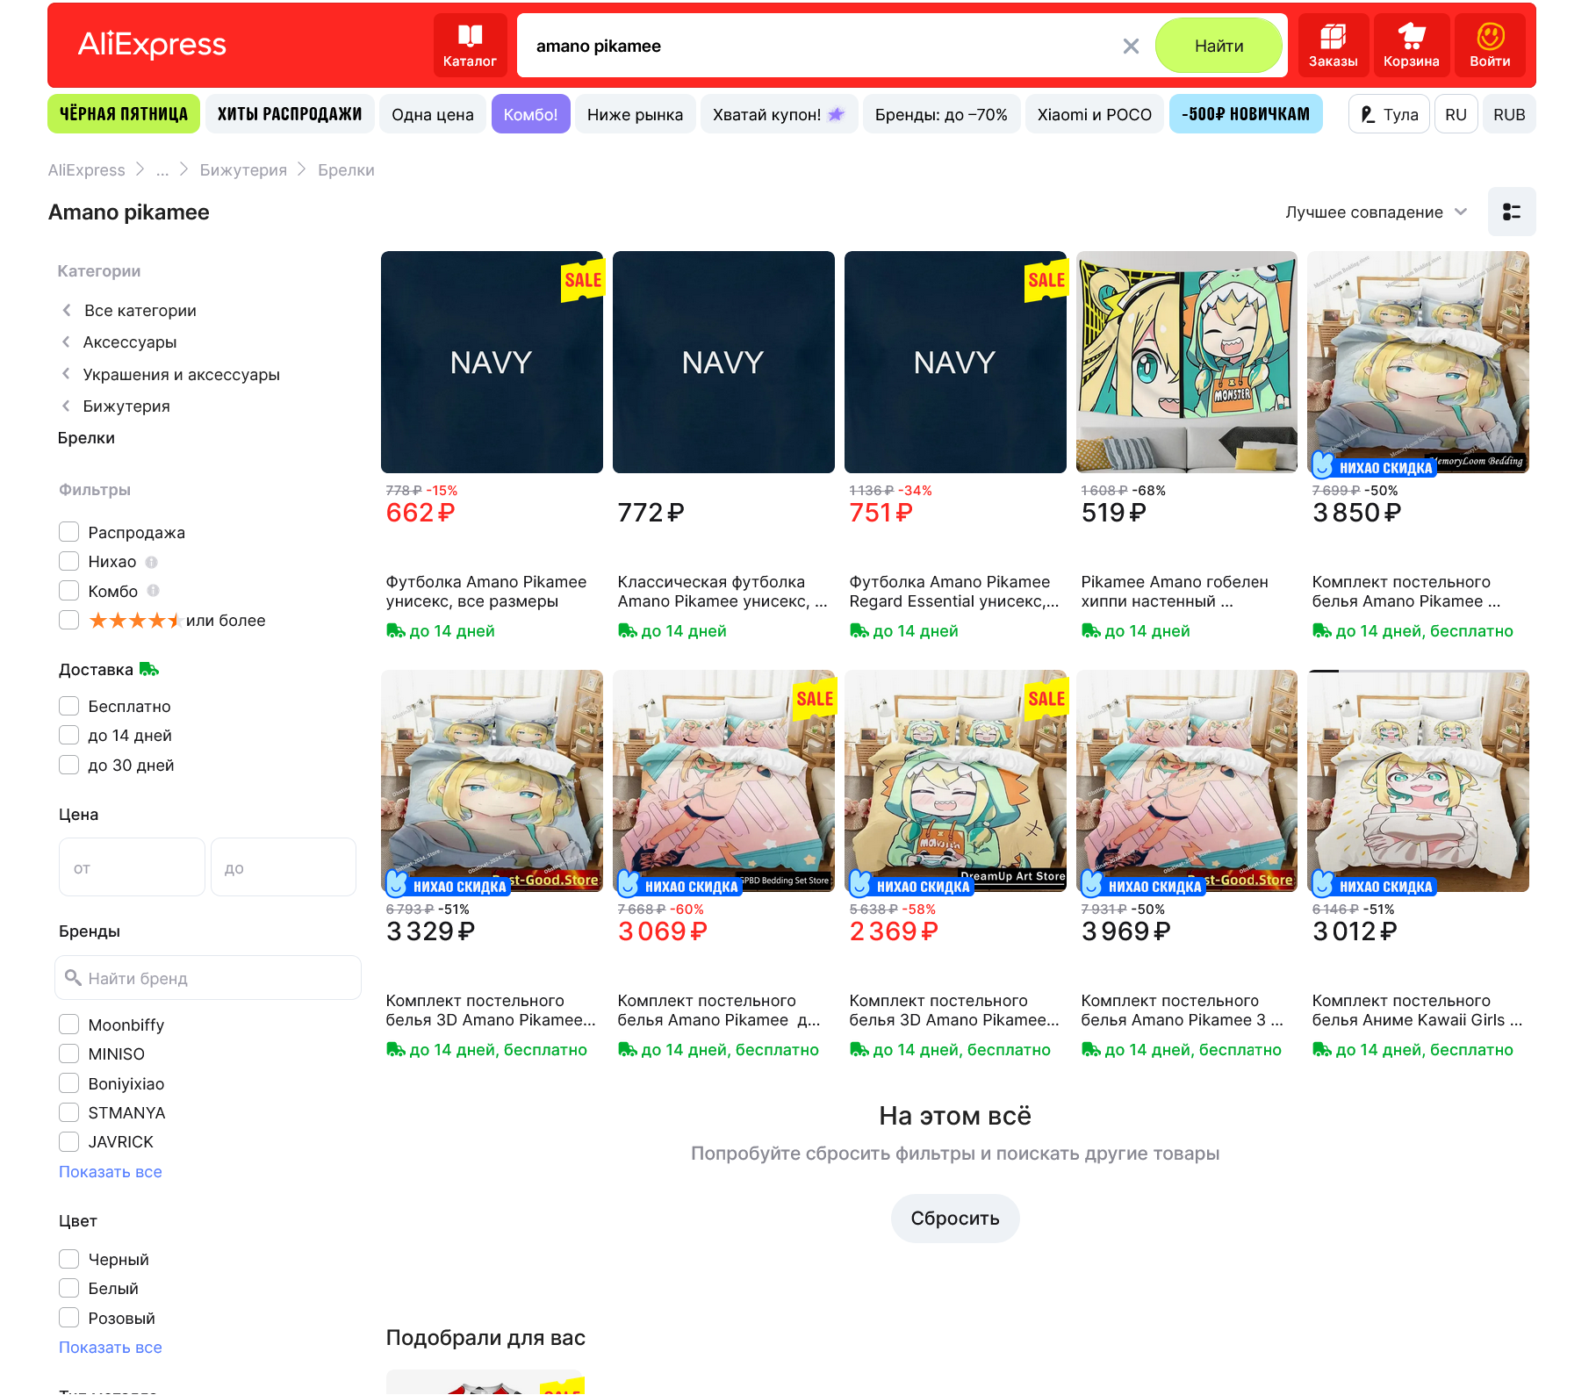Check the до 14 дней delivery checkbox

[68, 735]
